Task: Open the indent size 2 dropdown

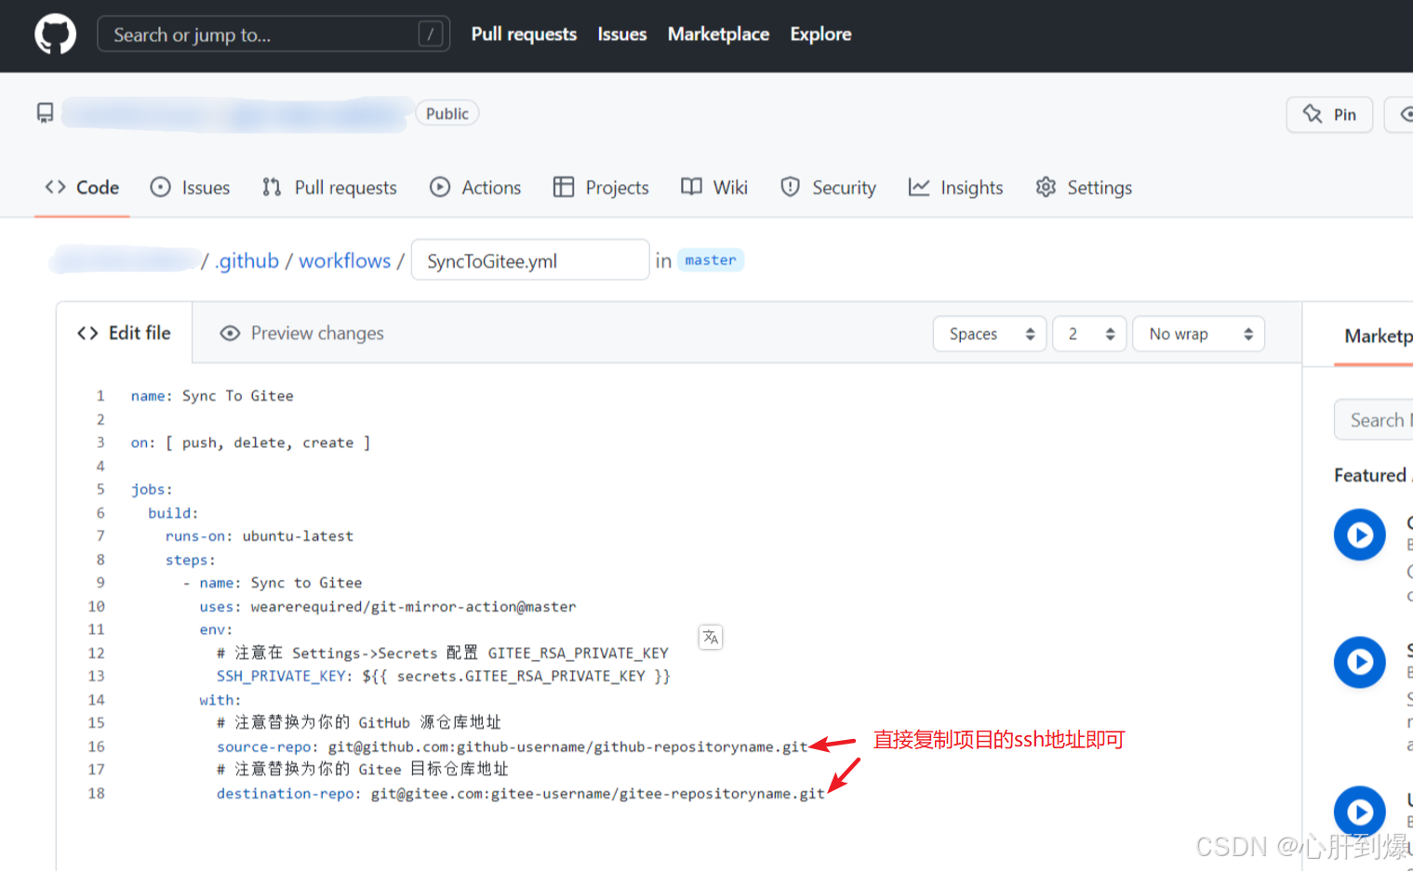Action: (x=1089, y=334)
